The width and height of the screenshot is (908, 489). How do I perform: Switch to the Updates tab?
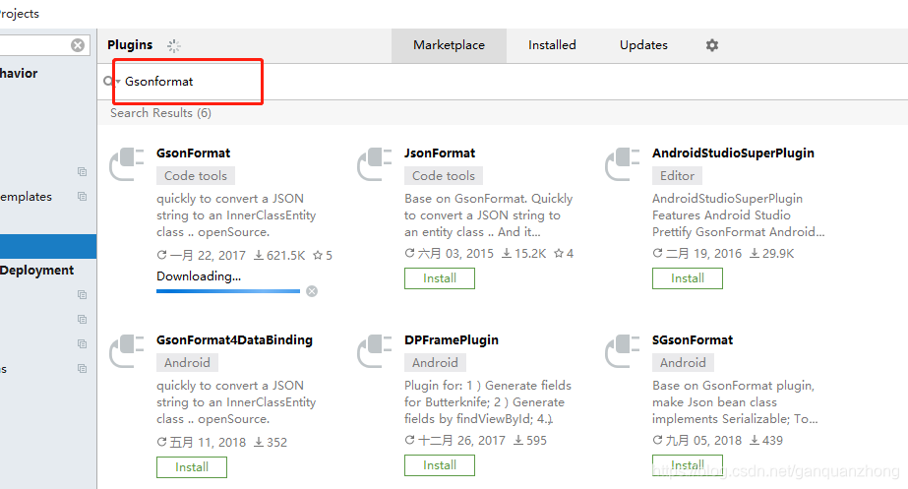click(x=643, y=45)
